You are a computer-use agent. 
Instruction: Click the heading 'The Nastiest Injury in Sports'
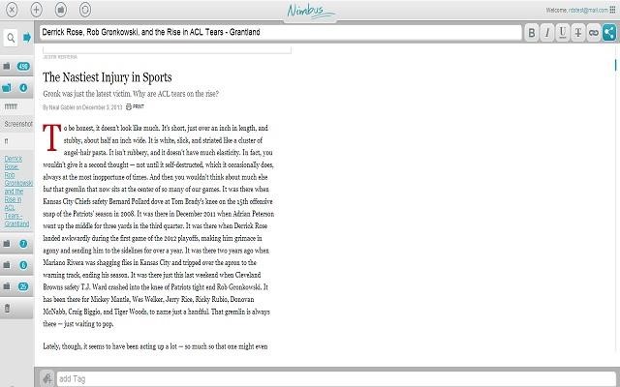coord(108,77)
